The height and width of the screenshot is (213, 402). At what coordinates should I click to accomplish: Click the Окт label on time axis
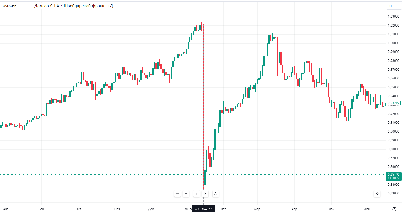78,209
